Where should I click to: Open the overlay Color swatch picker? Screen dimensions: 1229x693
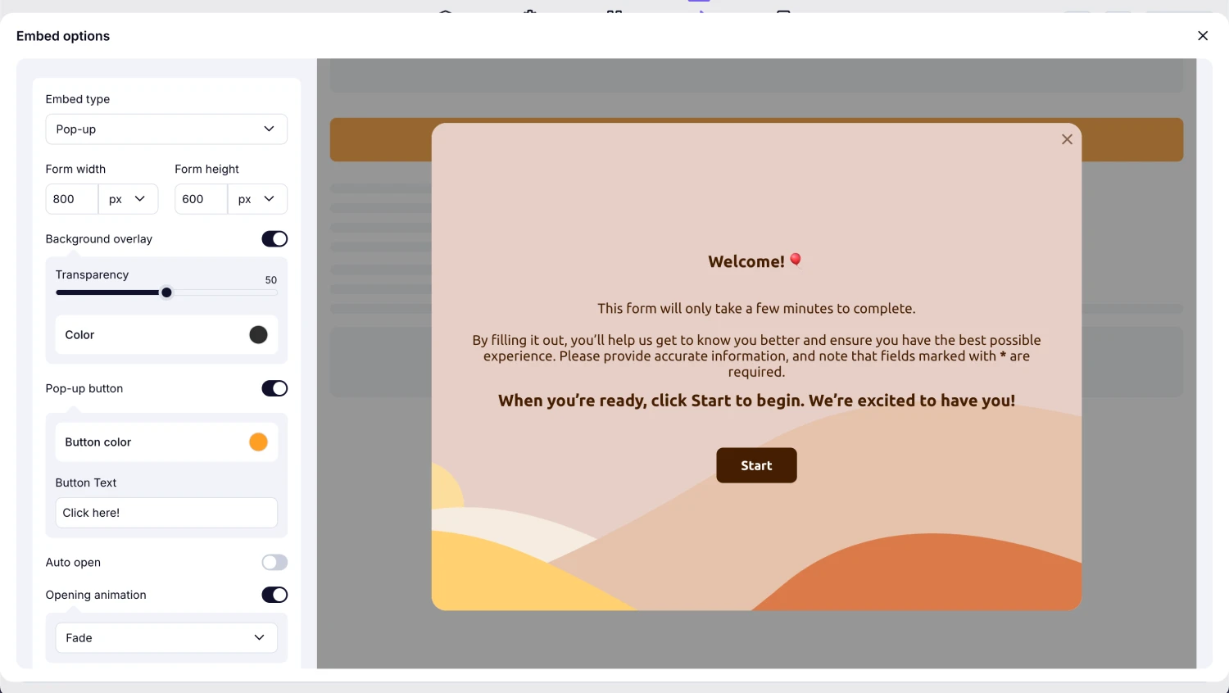pos(259,334)
